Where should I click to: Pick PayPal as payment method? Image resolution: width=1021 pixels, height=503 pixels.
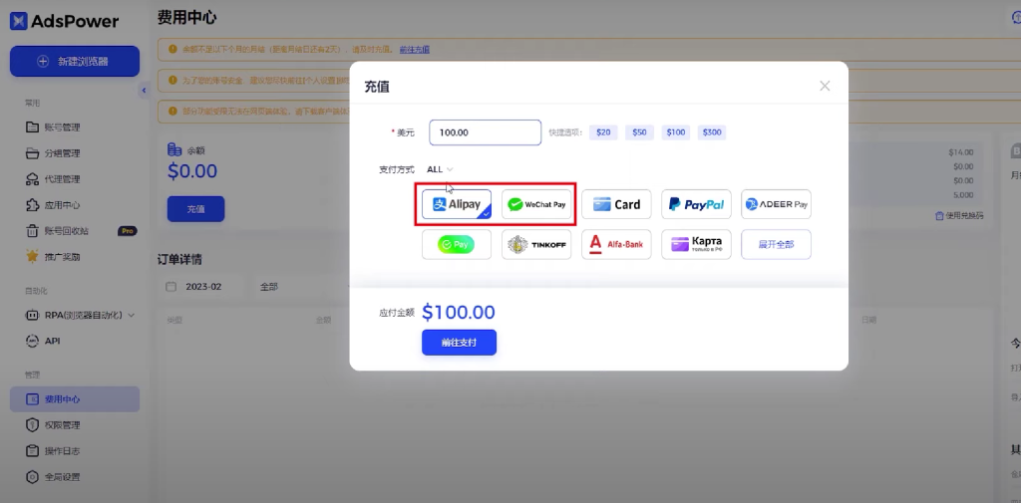point(696,204)
